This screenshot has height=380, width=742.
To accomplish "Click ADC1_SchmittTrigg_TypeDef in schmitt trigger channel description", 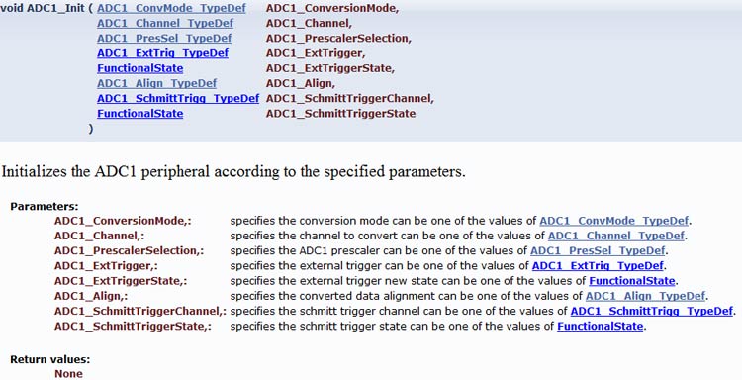I will tap(652, 312).
